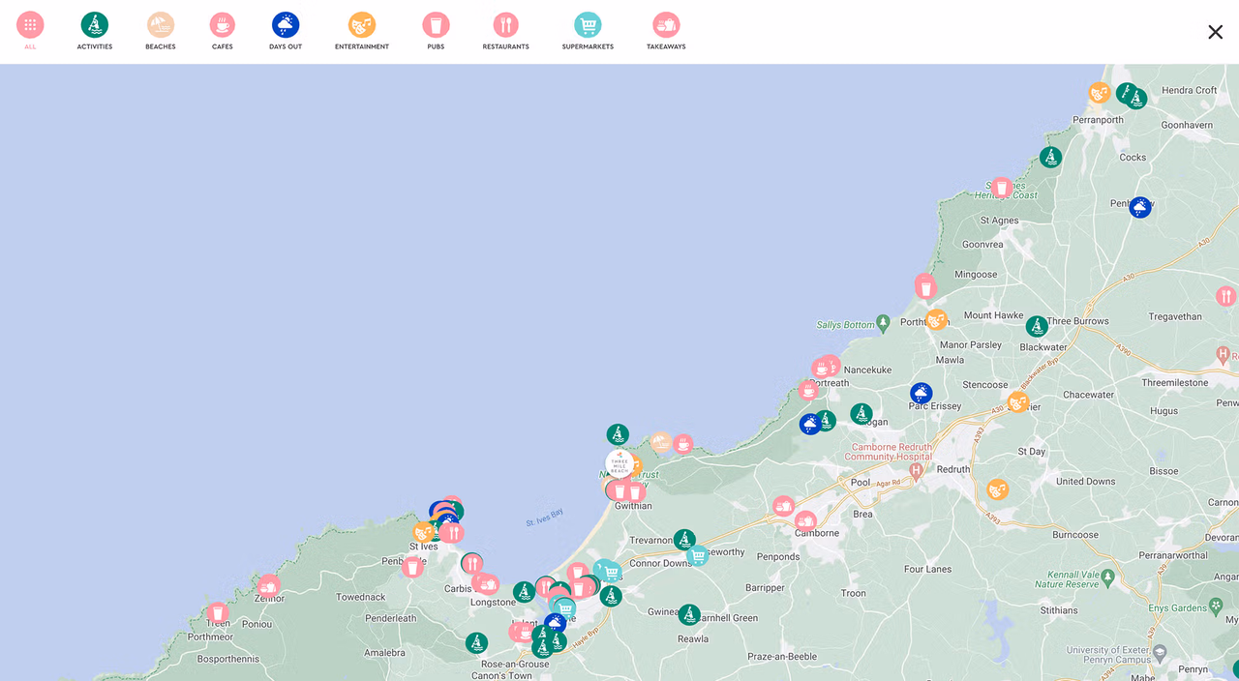This screenshot has width=1239, height=681.
Task: Show Pubs on the map
Action: [x=436, y=26]
